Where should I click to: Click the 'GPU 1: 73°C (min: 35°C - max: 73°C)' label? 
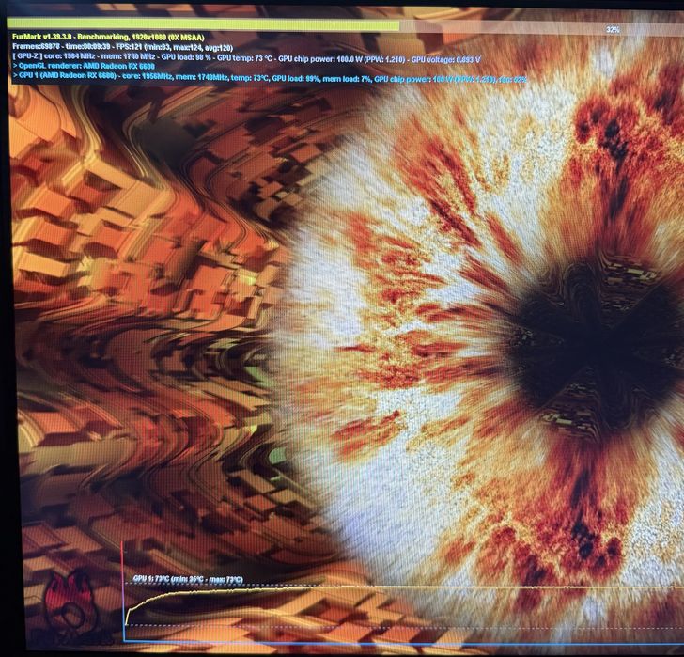(188, 579)
